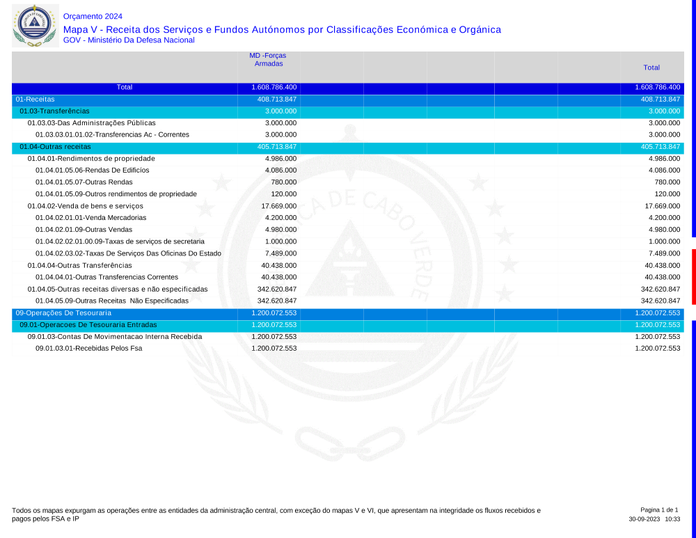Collapse the '01.03-Transferências' group row
The image size is (696, 538).
[x=54, y=111]
